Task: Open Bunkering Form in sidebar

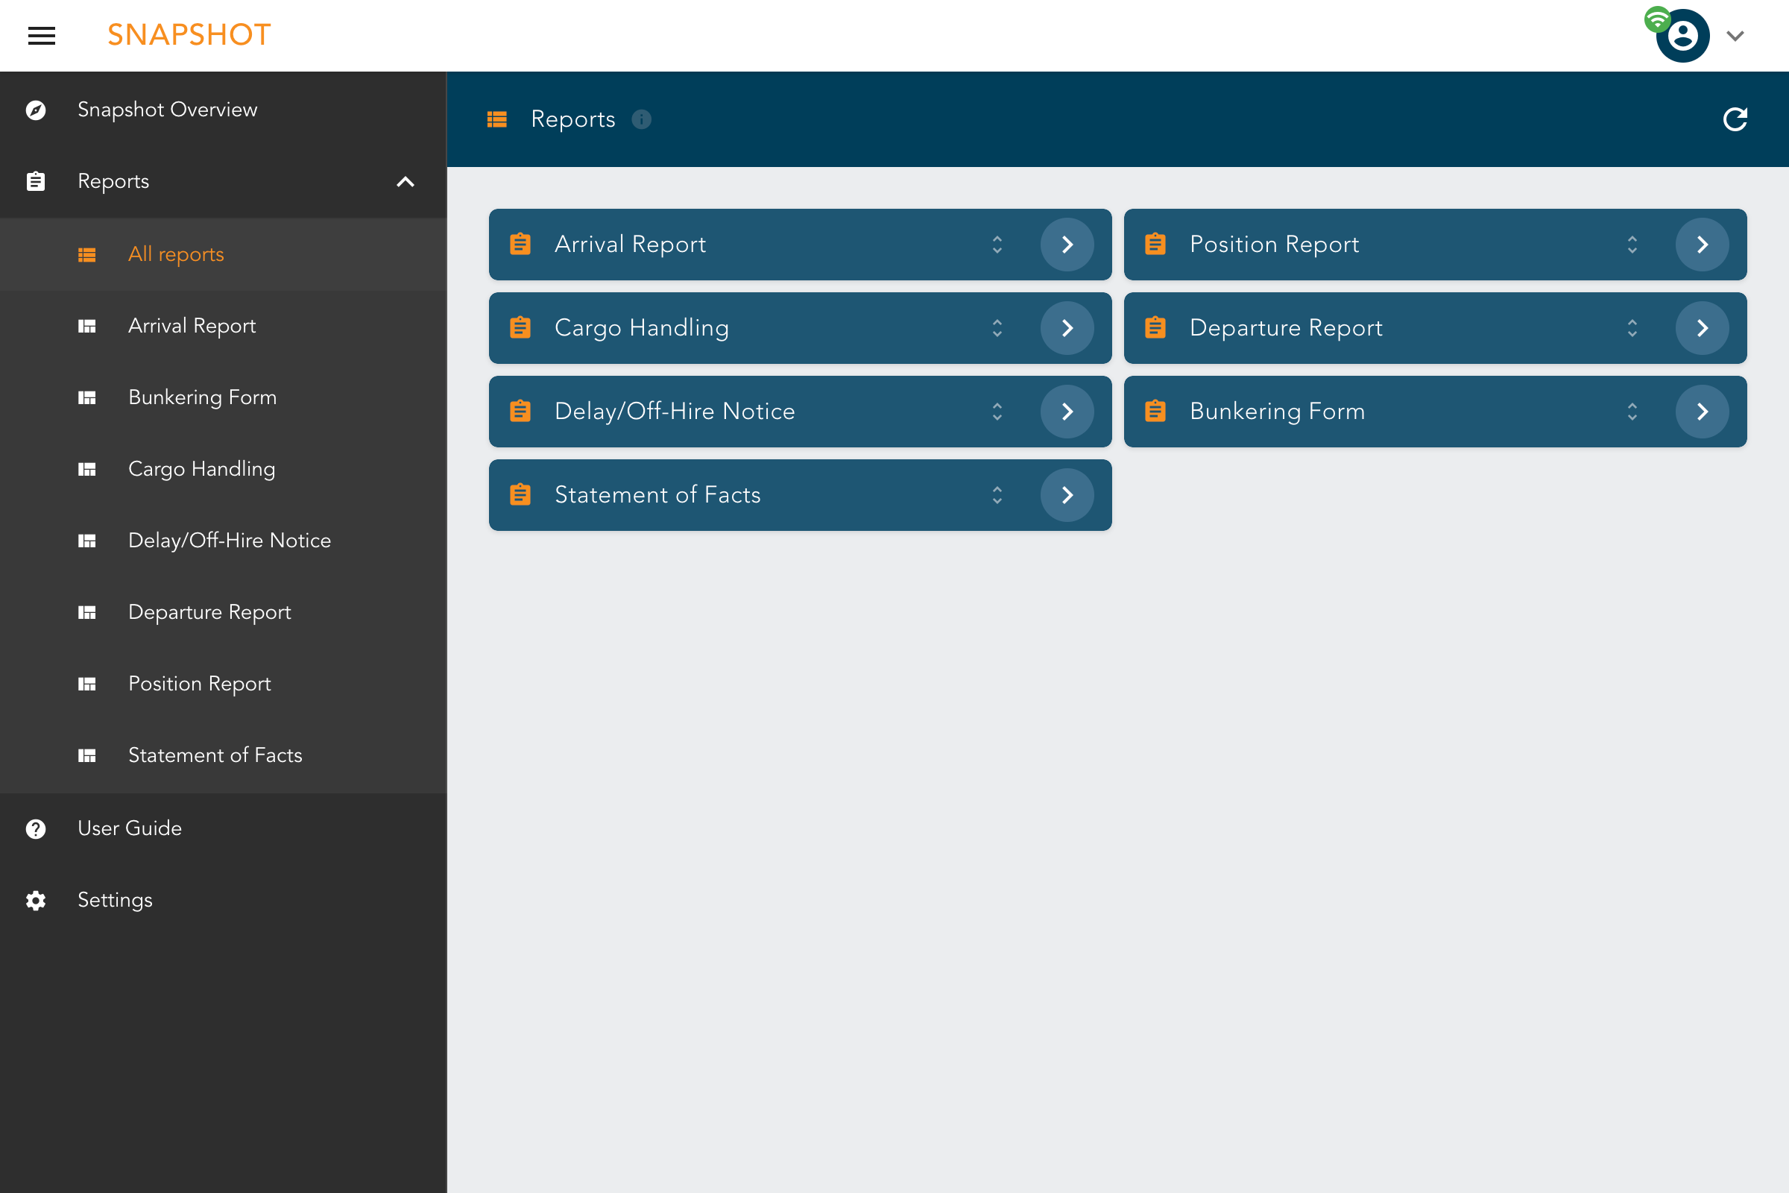Action: (224, 397)
